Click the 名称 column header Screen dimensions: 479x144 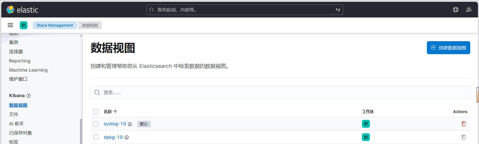[108, 112]
